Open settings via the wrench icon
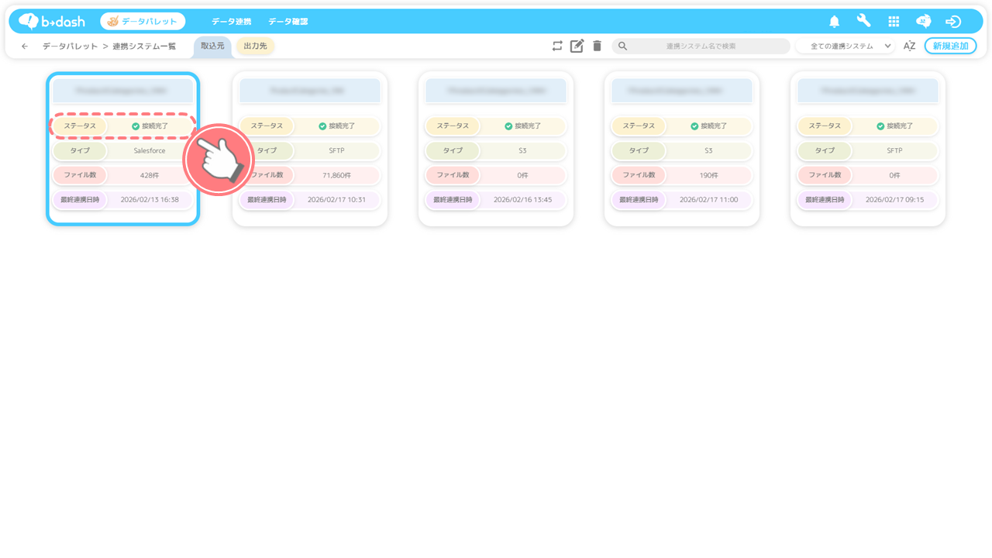 [x=863, y=21]
